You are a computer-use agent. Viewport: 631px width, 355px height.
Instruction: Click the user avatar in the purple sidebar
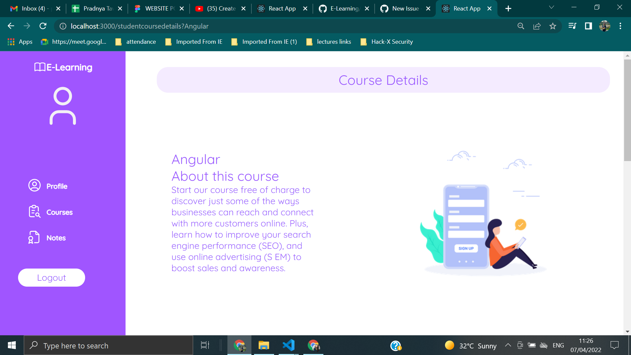pos(63,106)
